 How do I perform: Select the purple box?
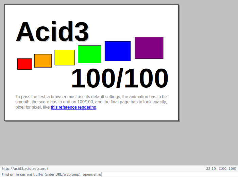(x=149, y=48)
